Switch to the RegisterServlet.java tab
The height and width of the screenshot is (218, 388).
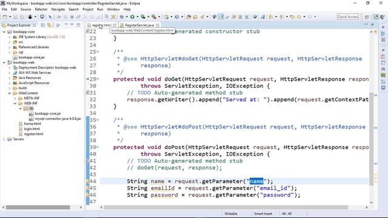(x=139, y=25)
